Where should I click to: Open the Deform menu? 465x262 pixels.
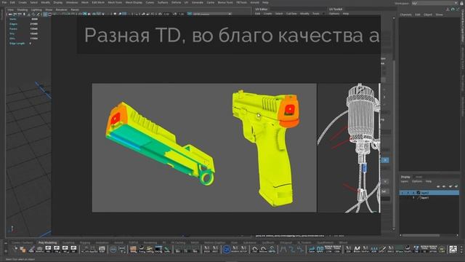coord(176,2)
